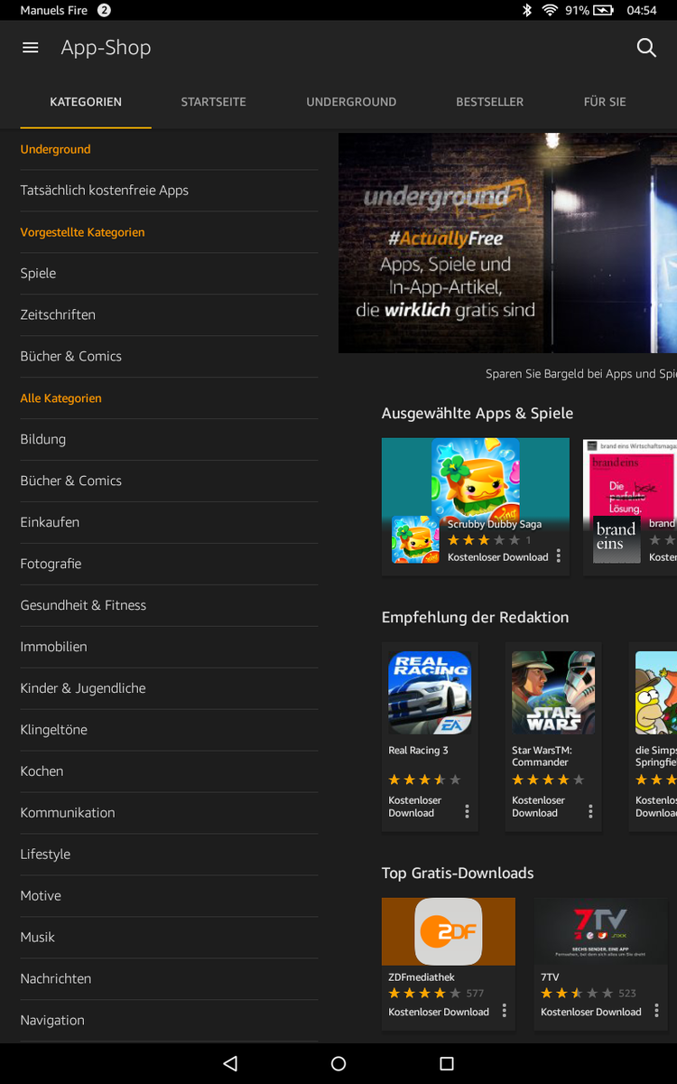Select Tatsächlich kostenfreie Apps

(x=169, y=191)
